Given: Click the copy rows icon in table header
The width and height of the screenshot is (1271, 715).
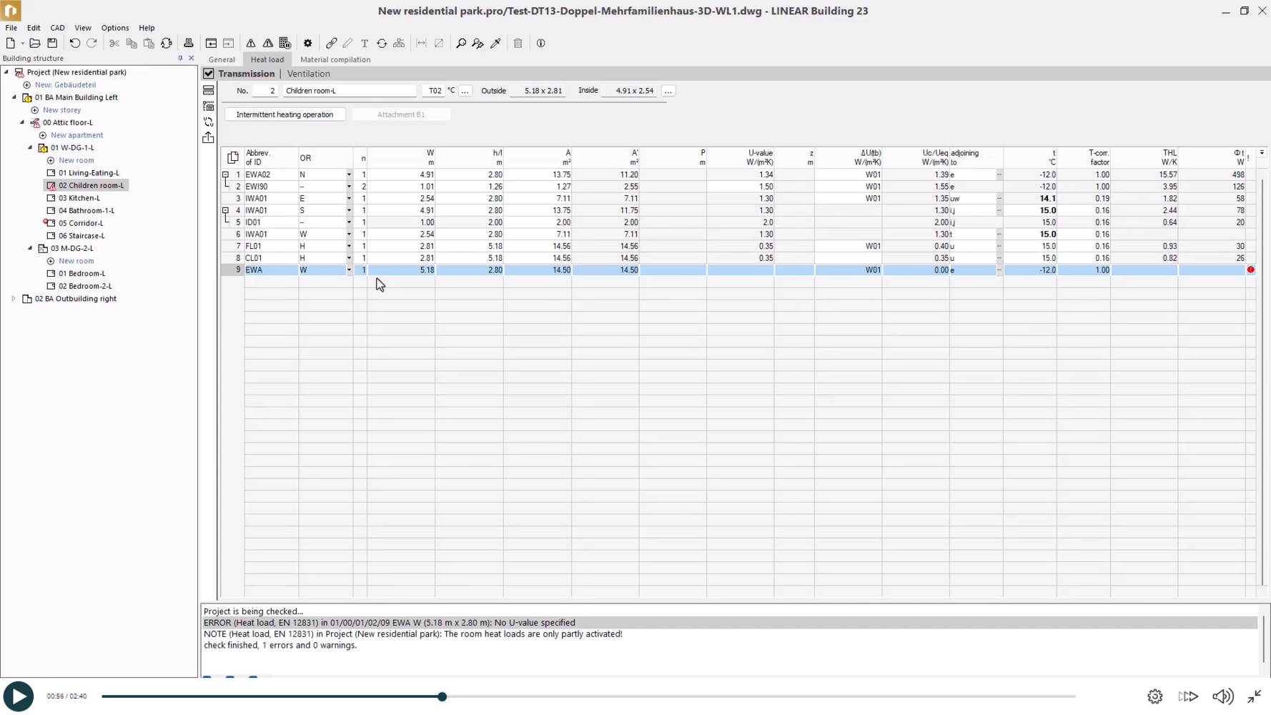Looking at the screenshot, I should point(233,157).
